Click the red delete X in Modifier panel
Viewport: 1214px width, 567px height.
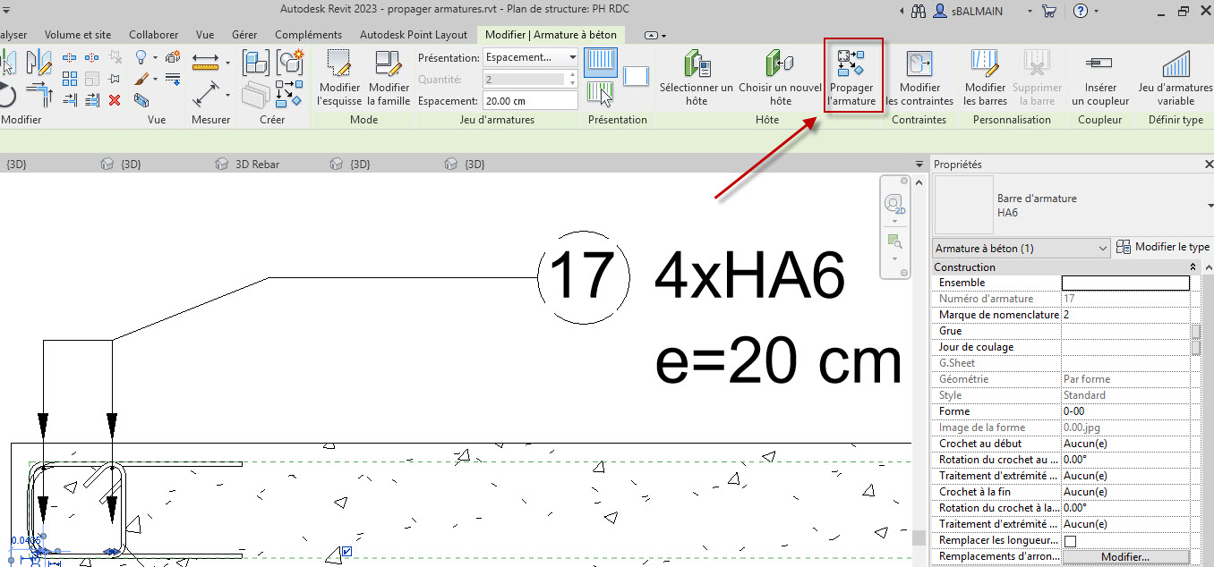(114, 100)
